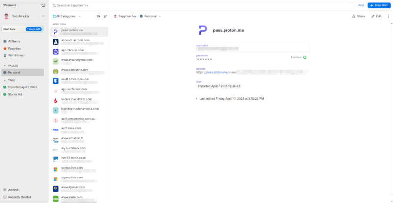Select the www.insanelymac.com list entry

pos(79,61)
